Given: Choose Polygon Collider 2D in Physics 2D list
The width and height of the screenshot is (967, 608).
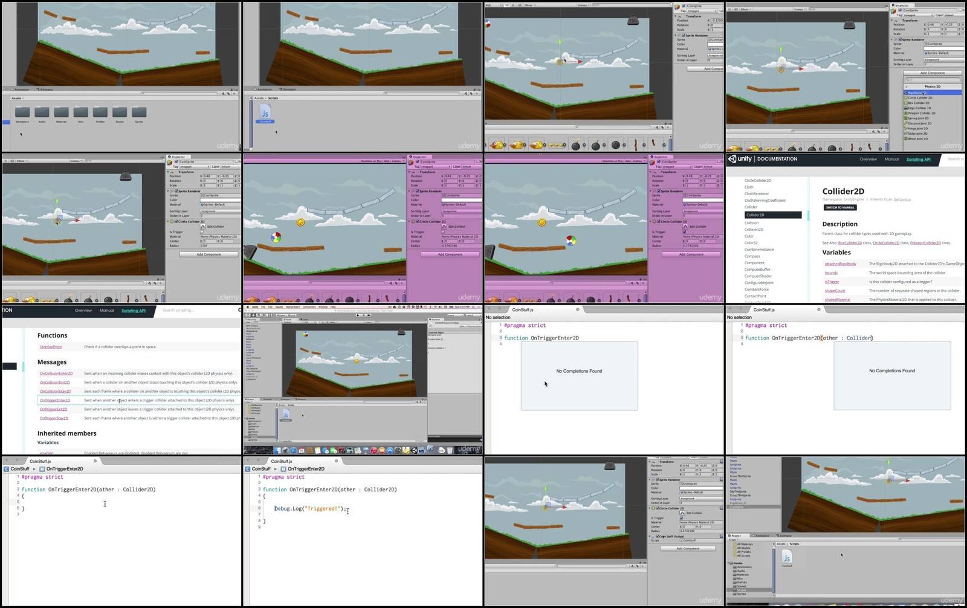Looking at the screenshot, I should pos(933,113).
